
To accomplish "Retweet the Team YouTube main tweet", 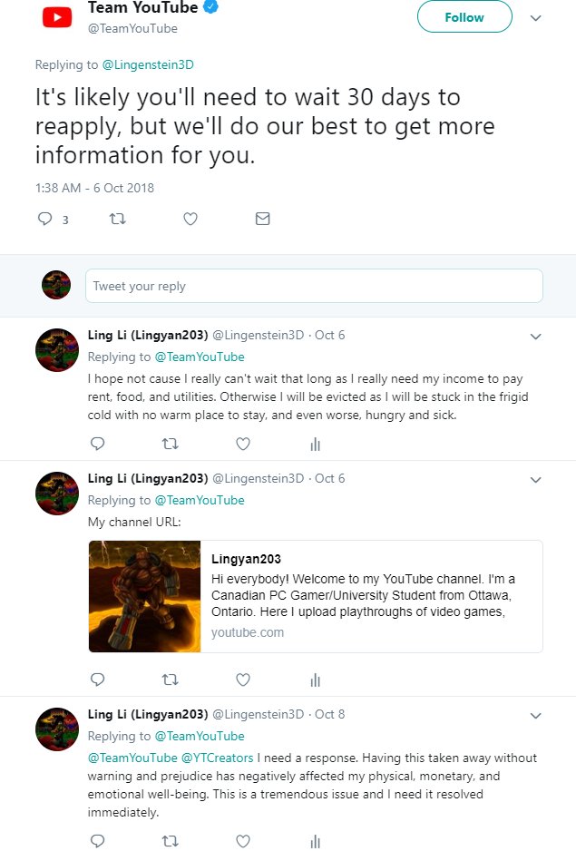I will coord(118,219).
